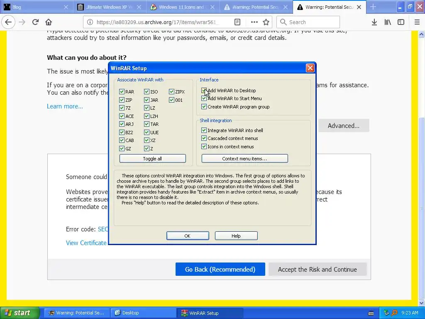Toggle the GZ association checkbox
This screenshot has width=425, height=319.
122,148
